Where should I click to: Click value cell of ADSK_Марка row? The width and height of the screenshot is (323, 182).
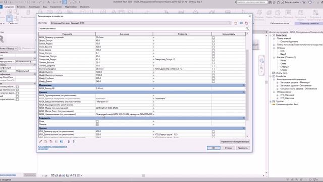click(x=124, y=108)
